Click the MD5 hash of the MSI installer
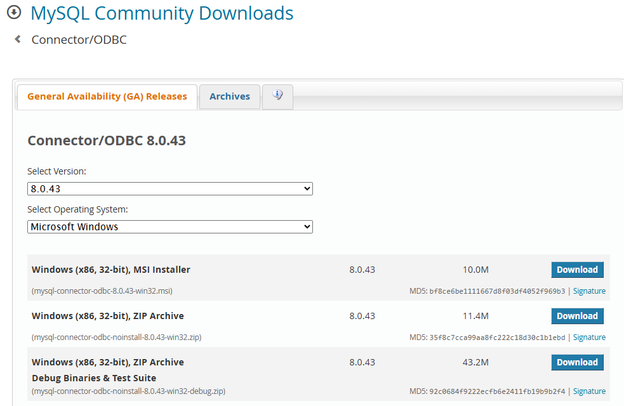 (497, 291)
